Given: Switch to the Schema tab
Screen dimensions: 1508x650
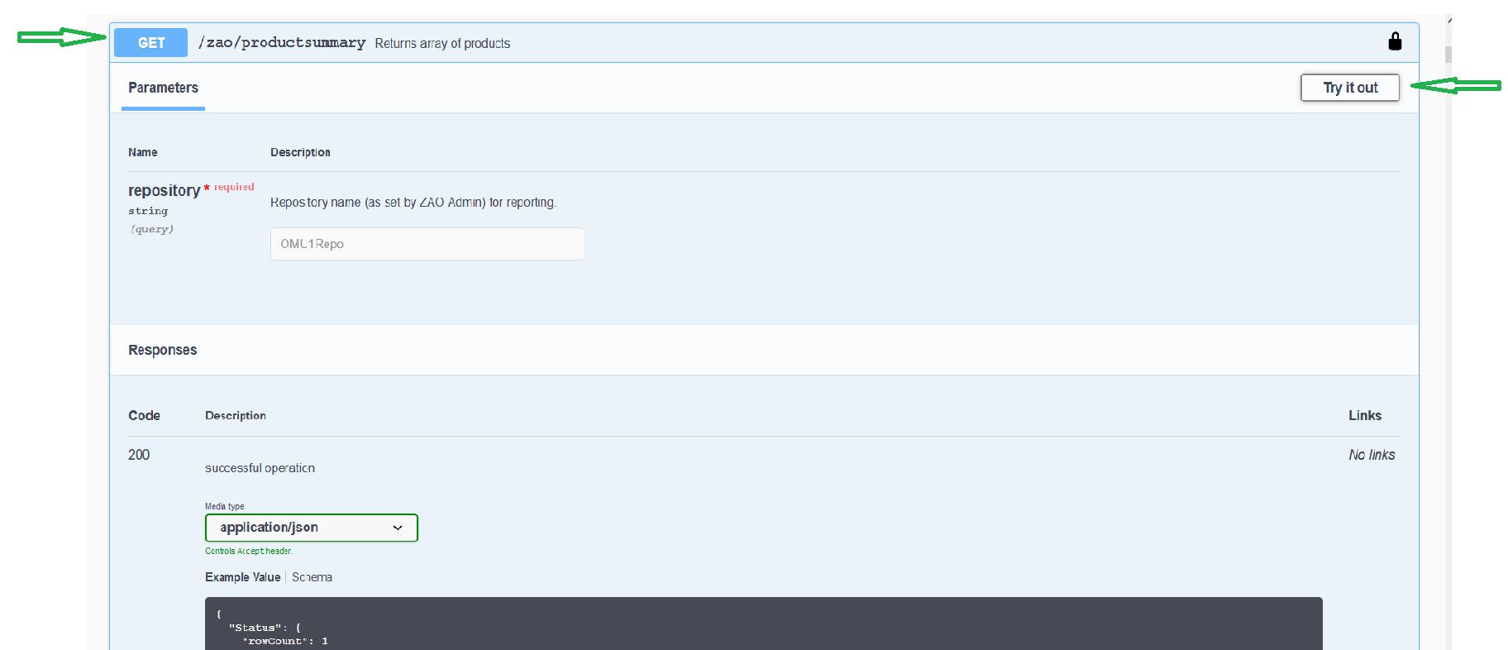Looking at the screenshot, I should pyautogui.click(x=312, y=577).
